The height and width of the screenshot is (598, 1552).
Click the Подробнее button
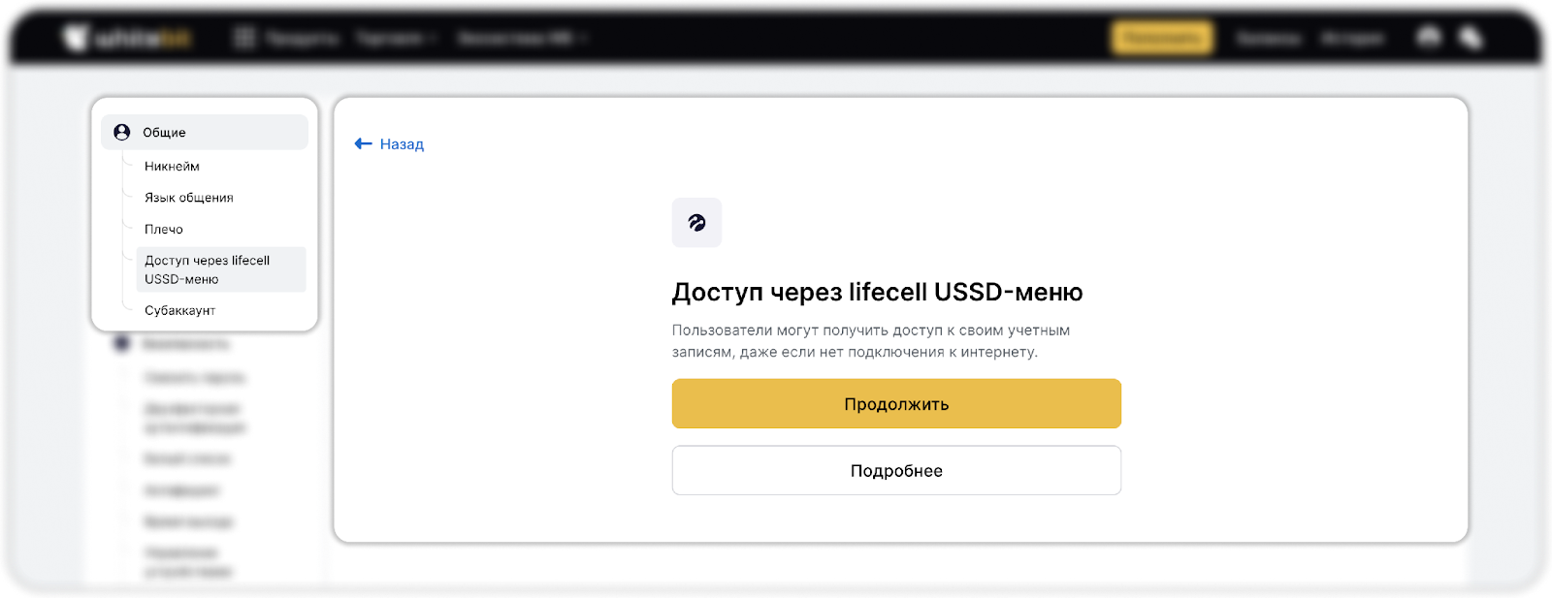point(896,471)
